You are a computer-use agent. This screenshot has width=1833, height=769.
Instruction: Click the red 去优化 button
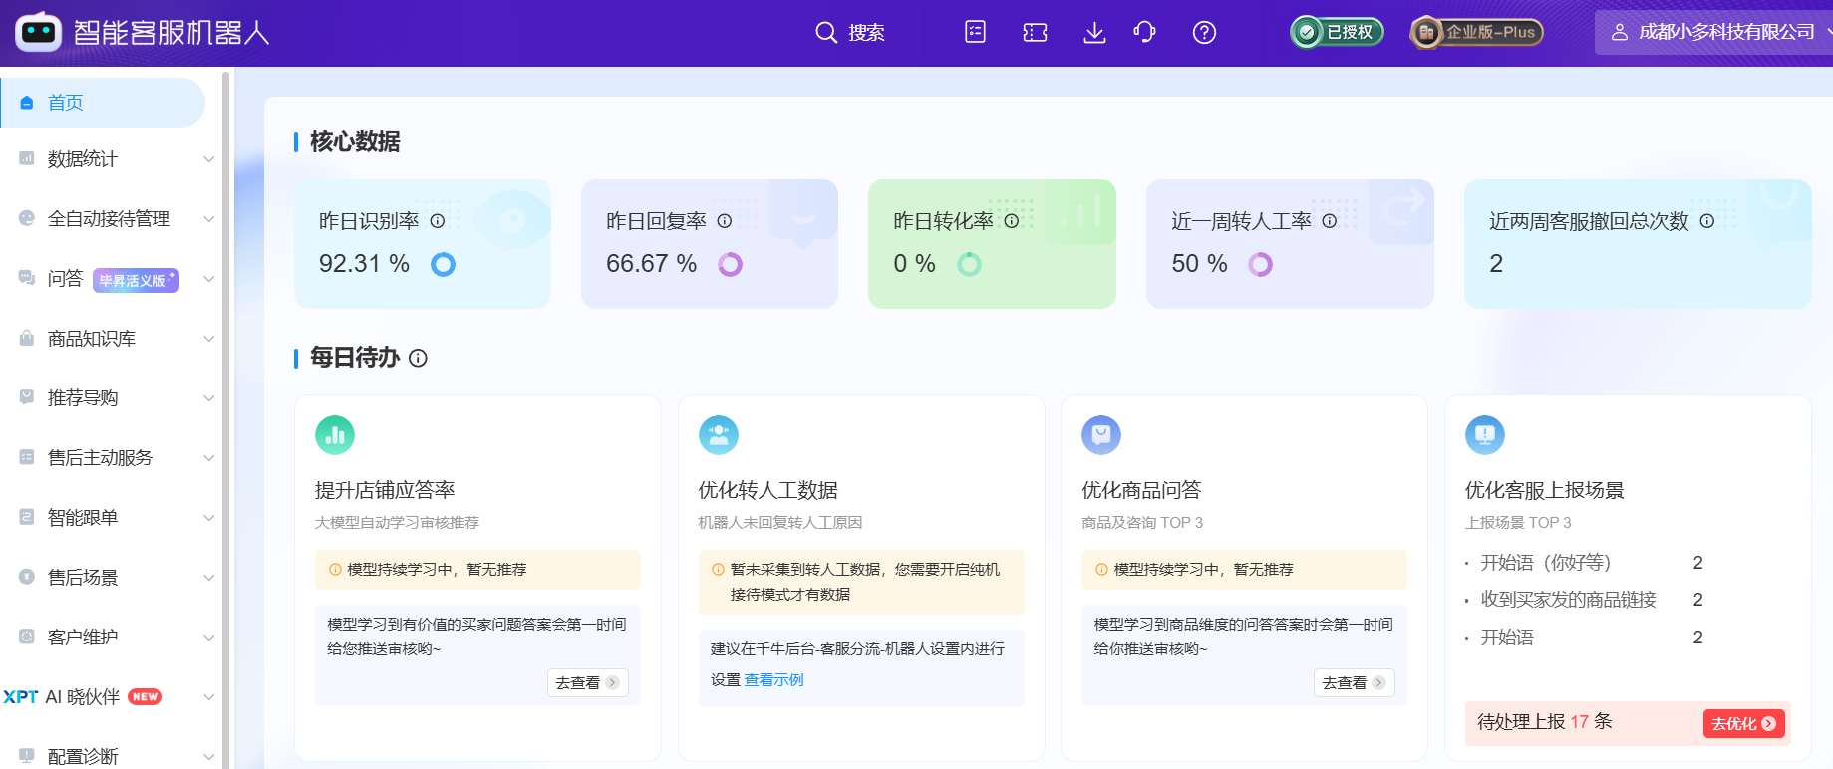(1744, 723)
